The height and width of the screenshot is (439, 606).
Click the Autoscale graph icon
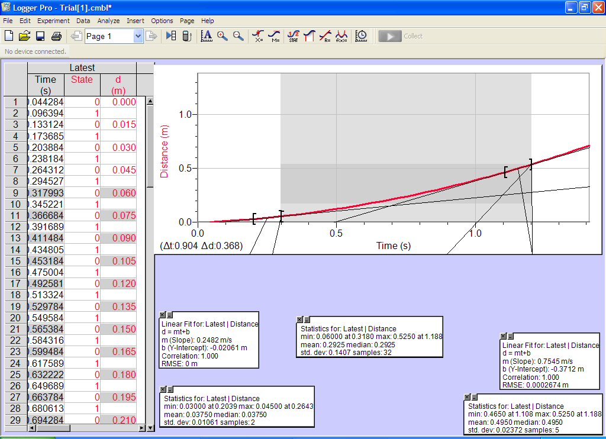pyautogui.click(x=207, y=36)
